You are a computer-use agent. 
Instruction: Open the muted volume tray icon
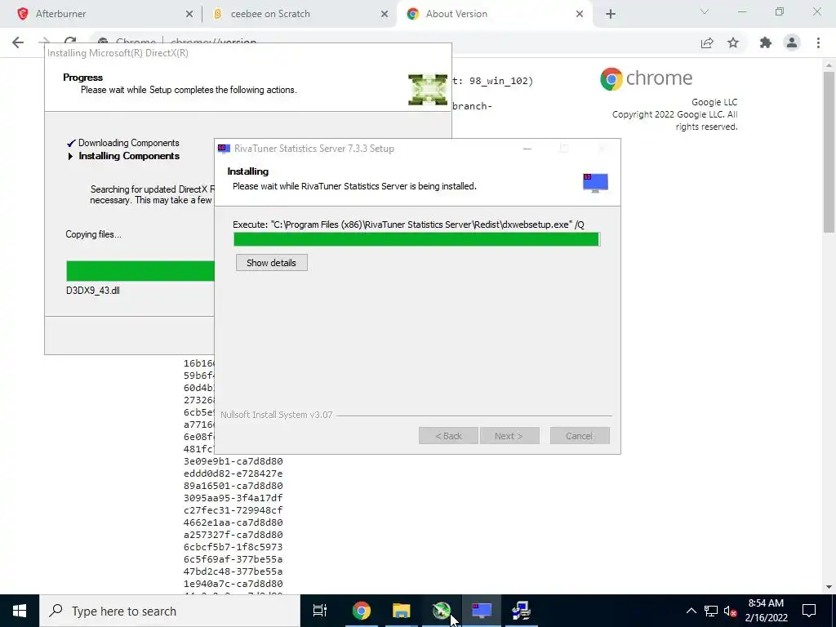(x=731, y=611)
